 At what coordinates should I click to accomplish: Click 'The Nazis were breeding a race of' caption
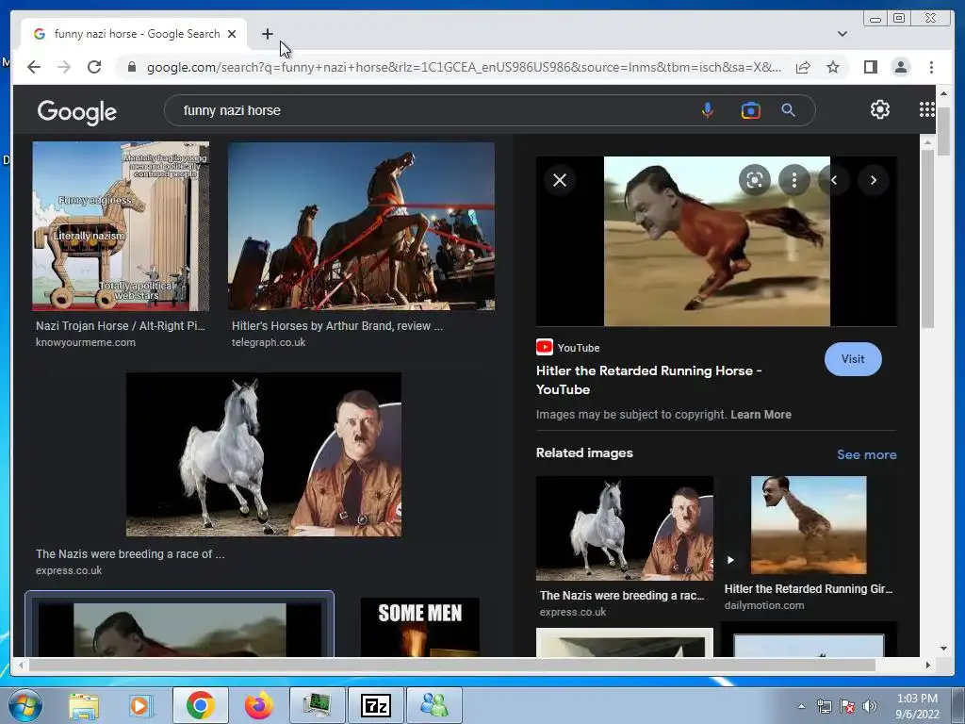tap(130, 553)
